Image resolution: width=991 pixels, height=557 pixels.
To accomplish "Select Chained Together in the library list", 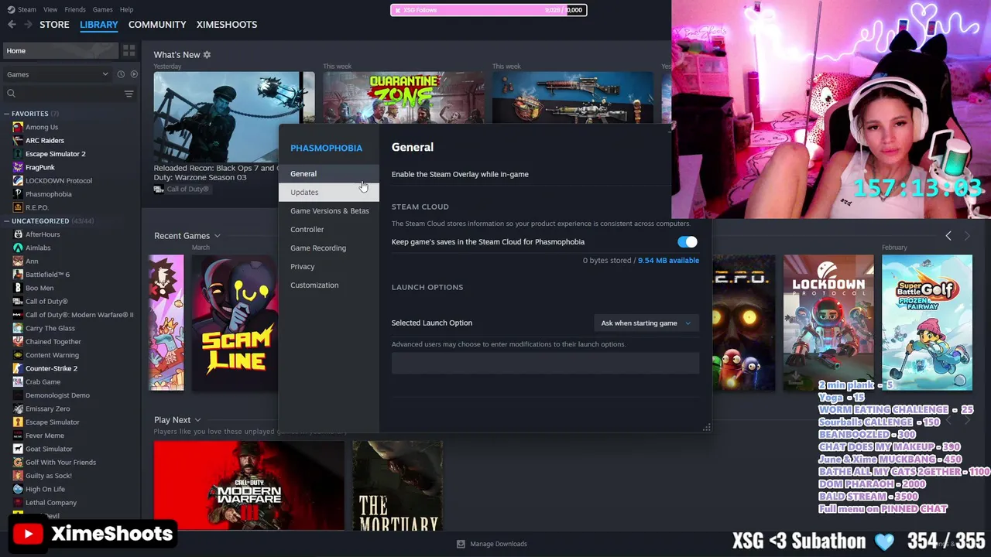I will [x=53, y=342].
